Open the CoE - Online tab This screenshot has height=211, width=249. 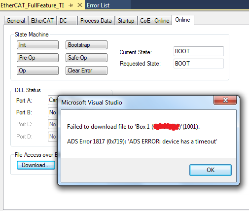click(x=155, y=21)
